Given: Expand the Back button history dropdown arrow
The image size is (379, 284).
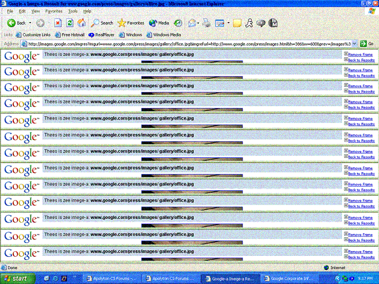Looking at the screenshot, I should (x=30, y=23).
